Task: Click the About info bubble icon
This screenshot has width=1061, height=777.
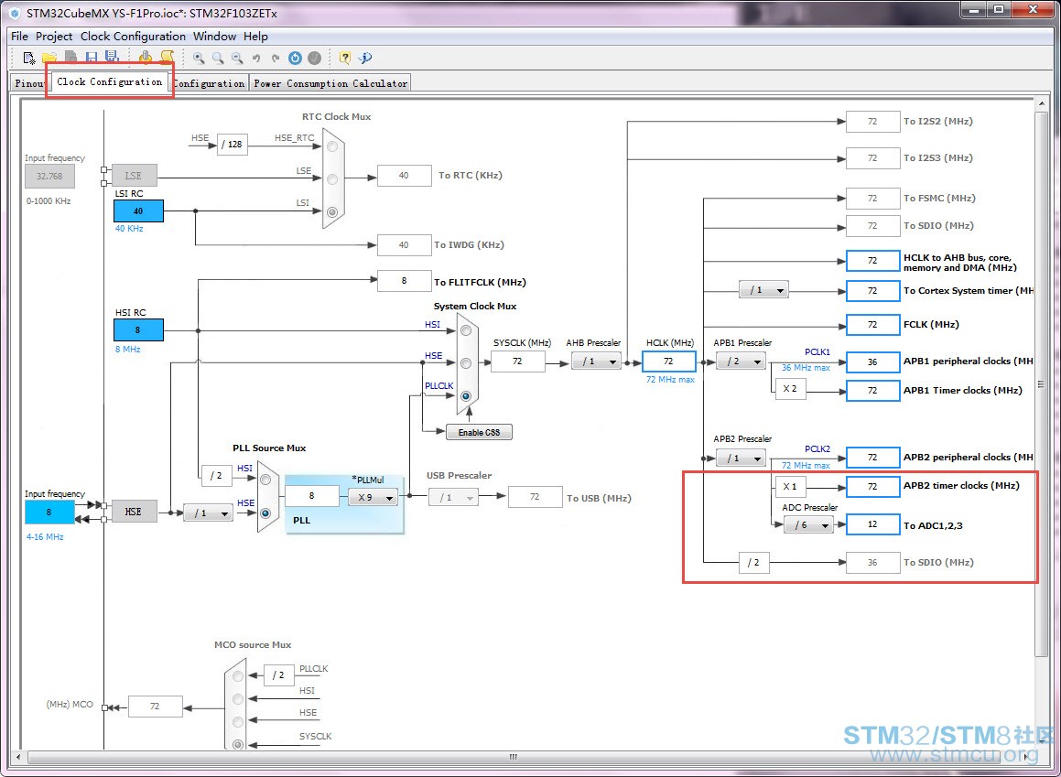Action: tap(365, 59)
